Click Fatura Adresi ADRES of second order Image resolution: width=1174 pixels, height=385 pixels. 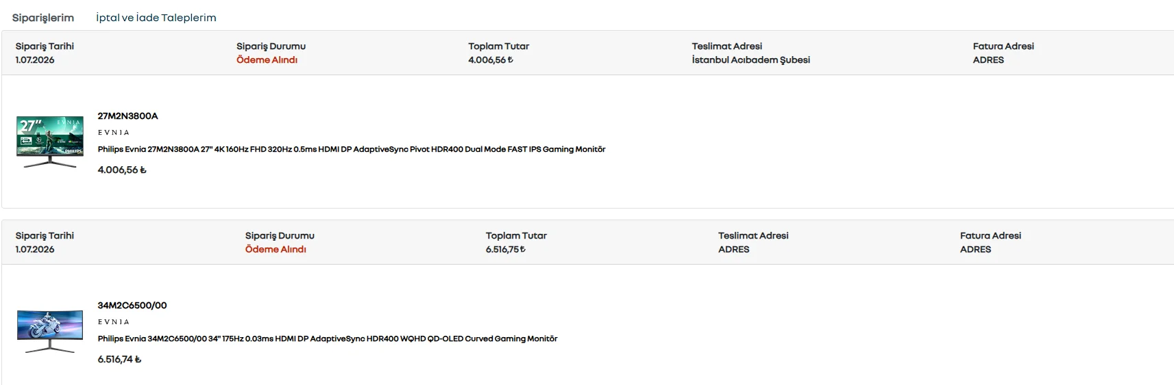[x=975, y=250]
